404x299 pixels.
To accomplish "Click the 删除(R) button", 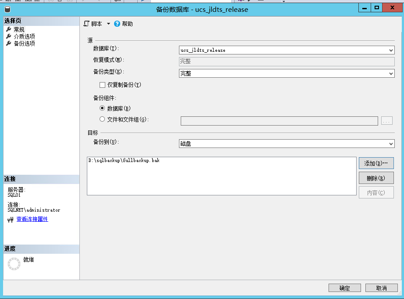I will (x=376, y=178).
